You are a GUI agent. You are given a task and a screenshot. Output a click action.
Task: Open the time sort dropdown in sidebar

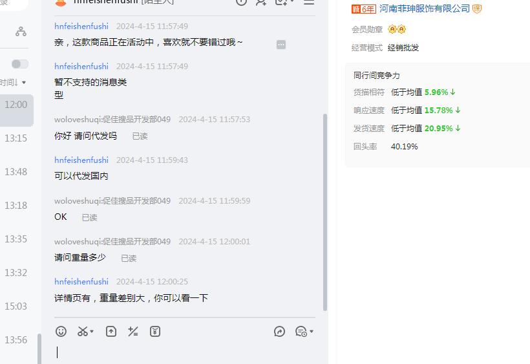tap(14, 83)
